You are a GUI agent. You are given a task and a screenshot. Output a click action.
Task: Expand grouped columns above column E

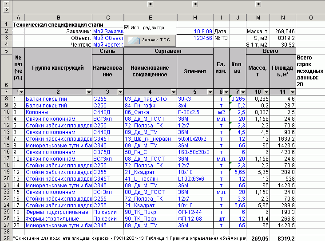coord(150,4)
